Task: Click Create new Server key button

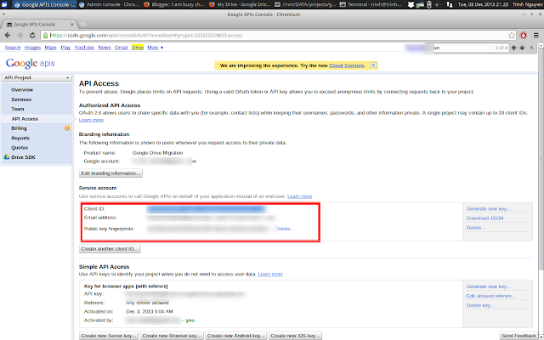Action: point(109,336)
